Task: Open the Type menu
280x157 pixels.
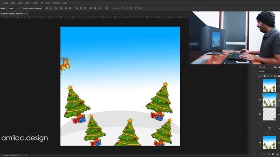Action: pyautogui.click(x=21, y=3)
